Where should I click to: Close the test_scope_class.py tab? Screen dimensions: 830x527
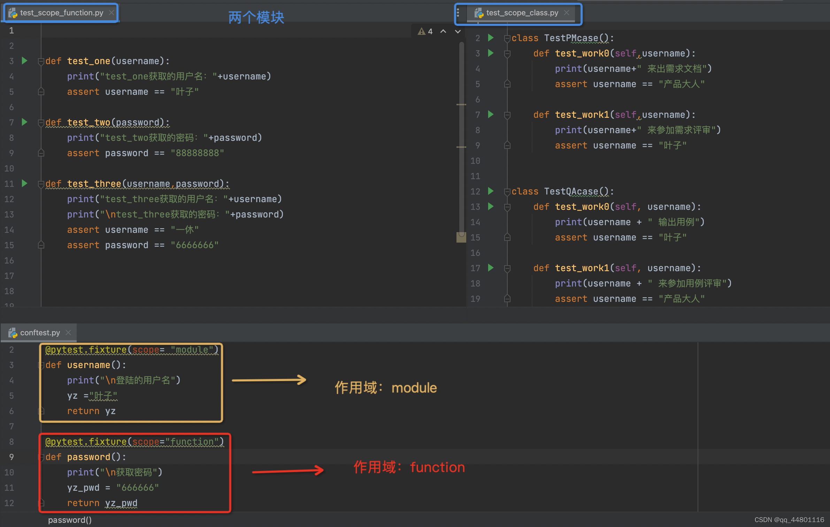[x=567, y=13]
